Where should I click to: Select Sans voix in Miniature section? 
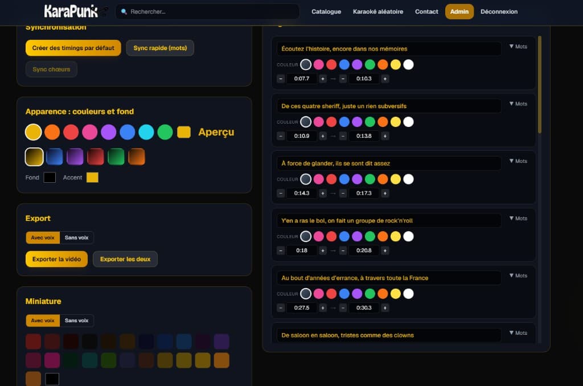tap(77, 321)
